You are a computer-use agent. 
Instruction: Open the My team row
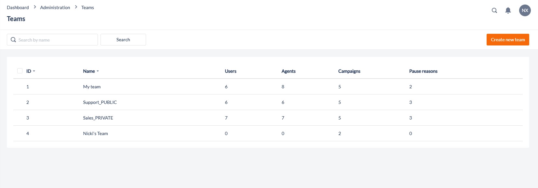(x=92, y=87)
